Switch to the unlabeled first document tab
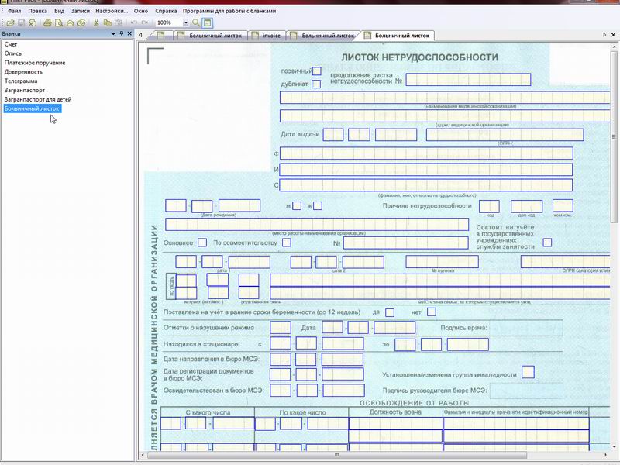Viewport: 620px width, 465px height. pos(160,36)
